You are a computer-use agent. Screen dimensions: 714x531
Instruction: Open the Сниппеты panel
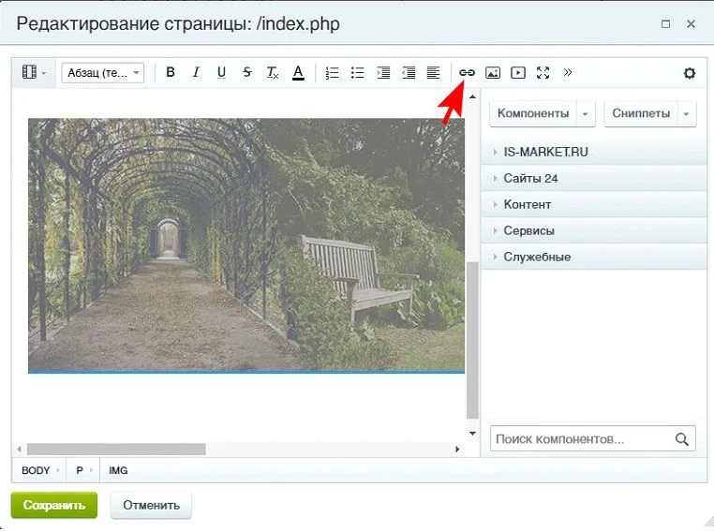click(x=641, y=113)
